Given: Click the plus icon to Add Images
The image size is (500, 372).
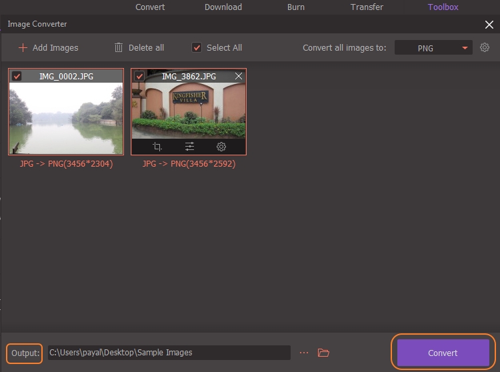Looking at the screenshot, I should click(23, 48).
